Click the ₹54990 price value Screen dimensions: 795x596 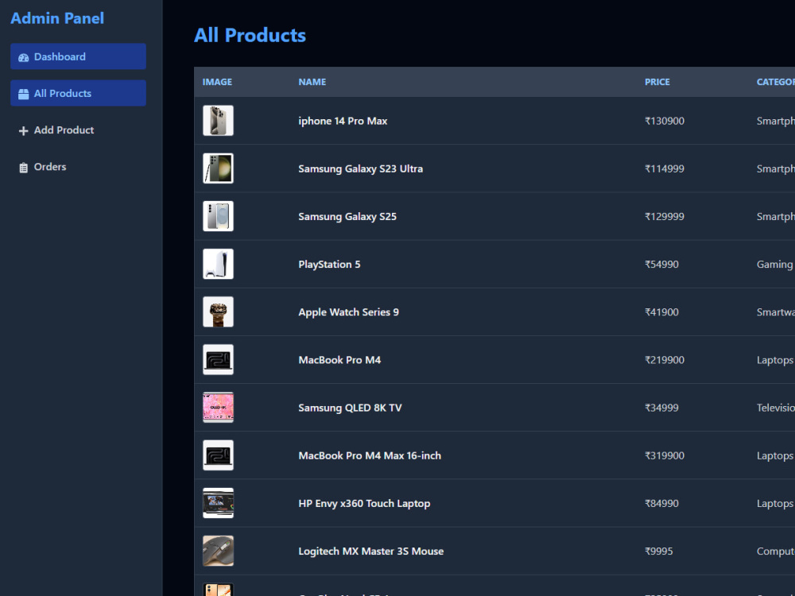pyautogui.click(x=661, y=265)
